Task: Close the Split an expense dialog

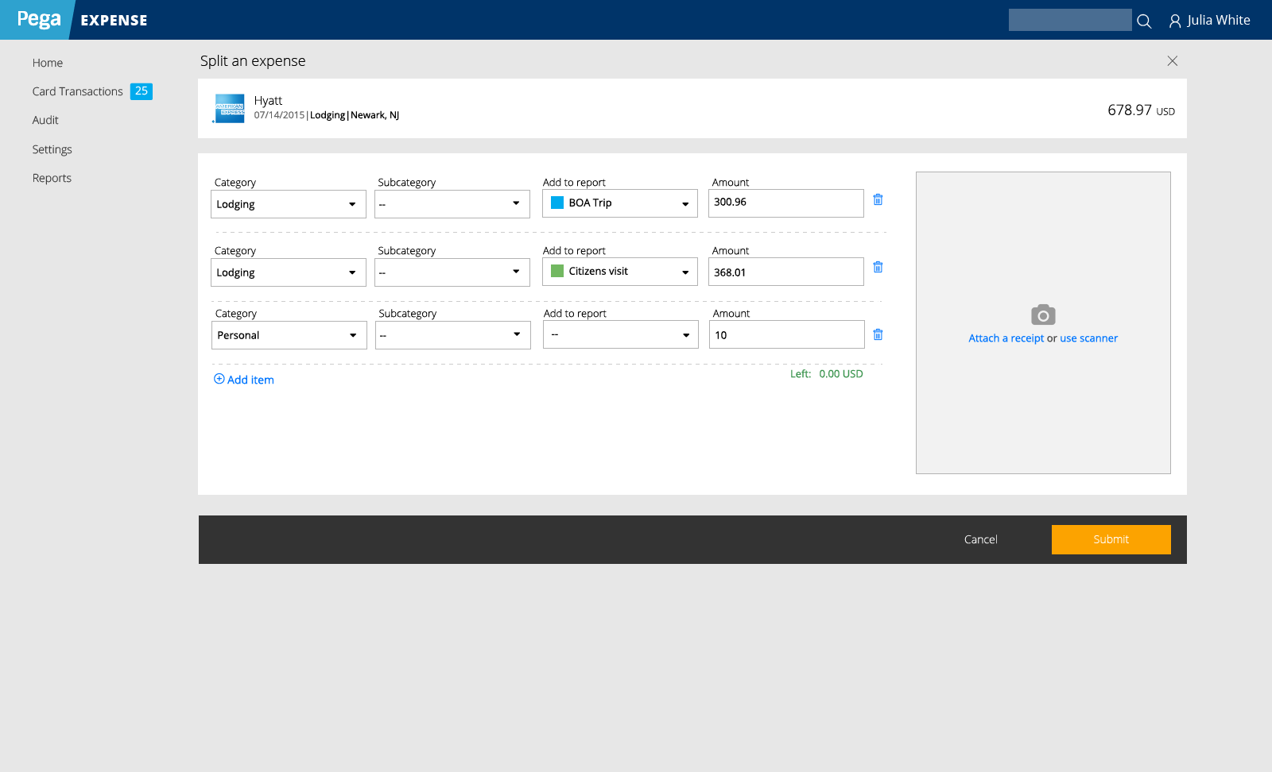Action: coord(1172,61)
